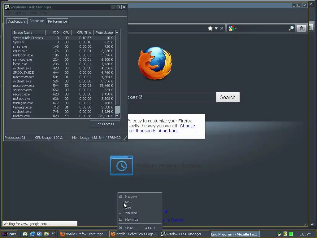Viewport: 317px width, 238px height.
Task: Open the Task Manager File menu
Action: (8, 13)
